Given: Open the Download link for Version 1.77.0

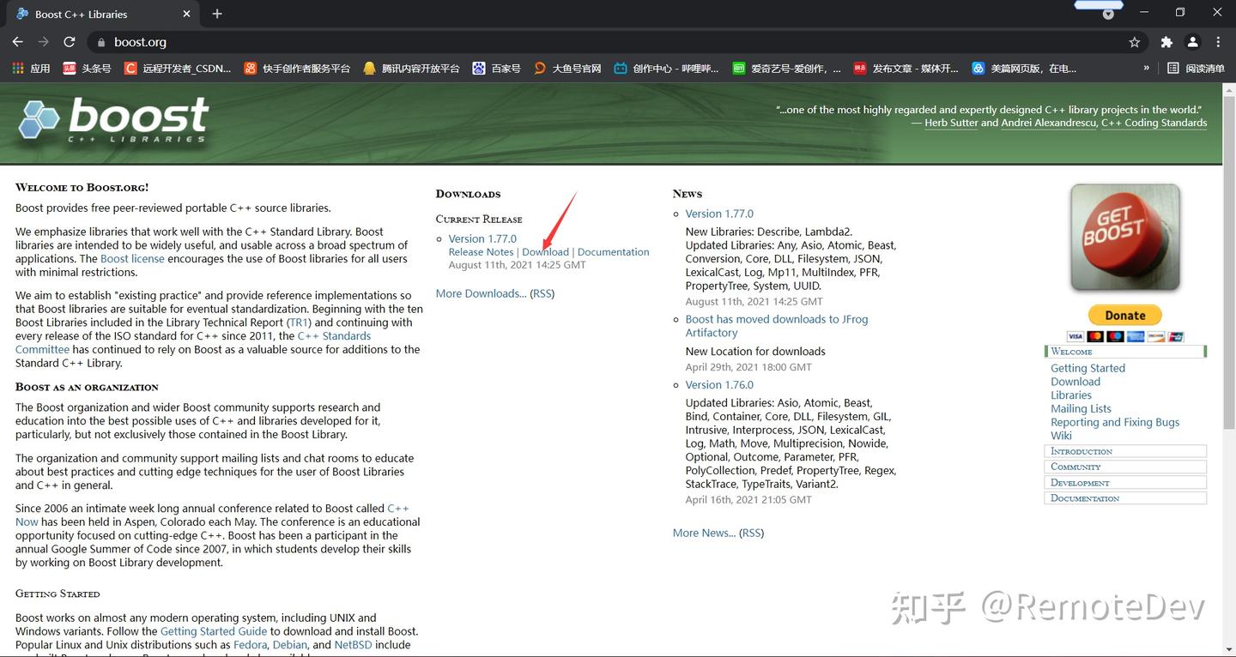Looking at the screenshot, I should pos(546,251).
